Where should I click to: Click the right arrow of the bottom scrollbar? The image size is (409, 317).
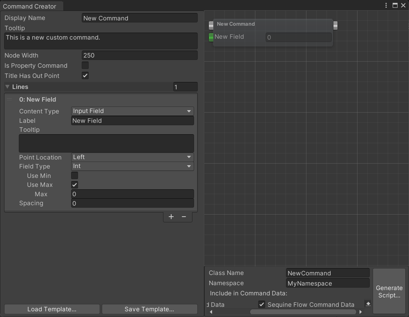(x=360, y=312)
